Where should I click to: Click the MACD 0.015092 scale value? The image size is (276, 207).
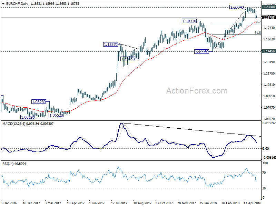269,123
